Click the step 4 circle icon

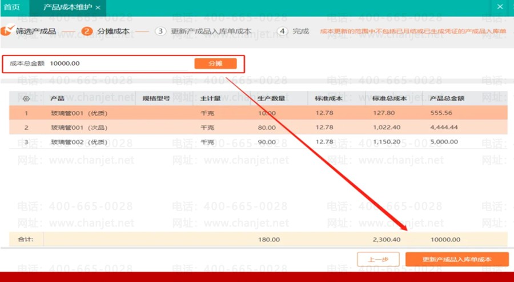point(283,31)
